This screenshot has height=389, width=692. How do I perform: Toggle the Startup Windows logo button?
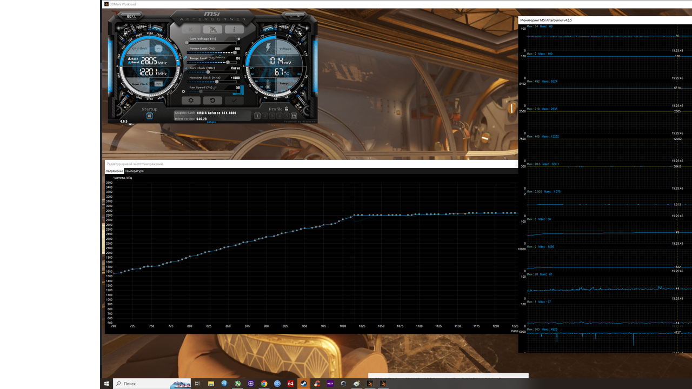click(x=150, y=116)
